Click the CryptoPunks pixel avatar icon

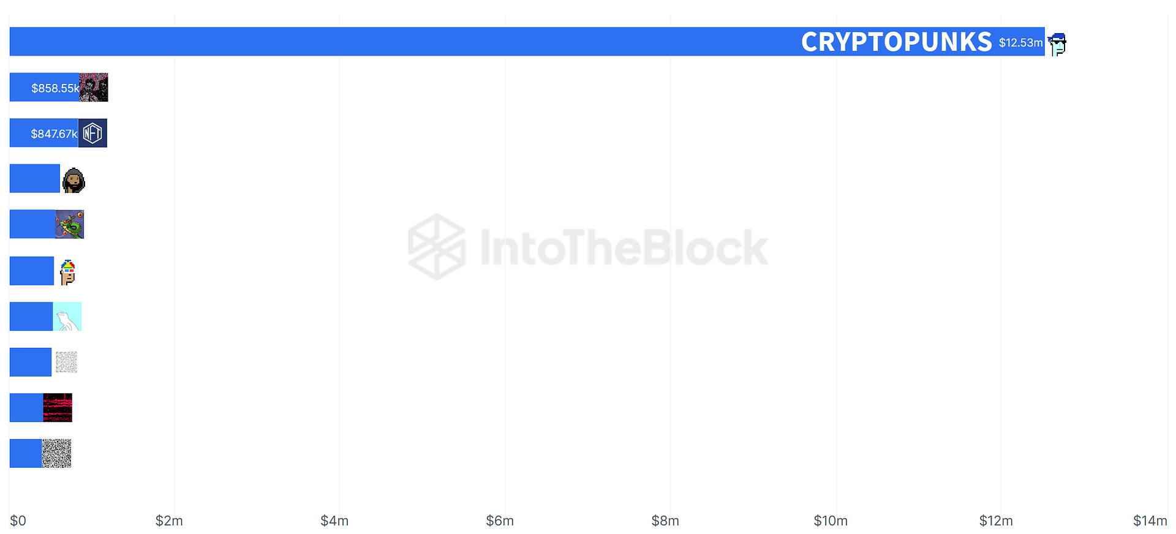click(x=1057, y=44)
